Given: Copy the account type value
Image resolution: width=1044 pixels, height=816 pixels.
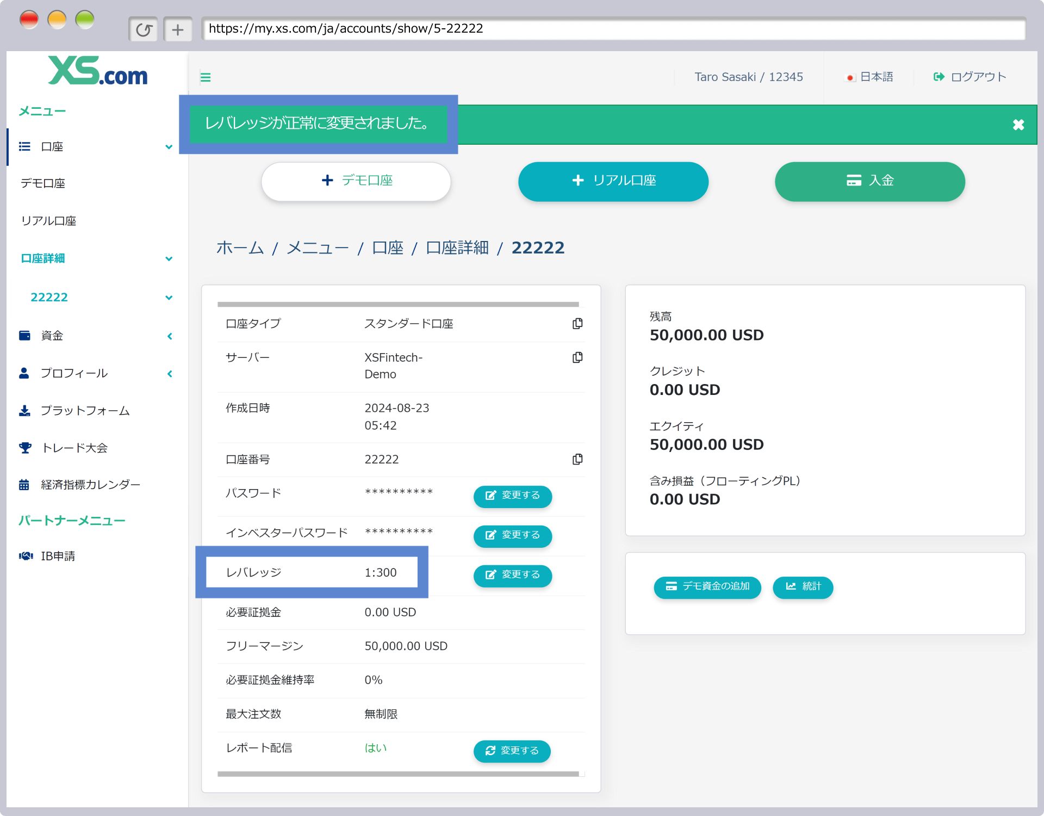Looking at the screenshot, I should [x=577, y=324].
